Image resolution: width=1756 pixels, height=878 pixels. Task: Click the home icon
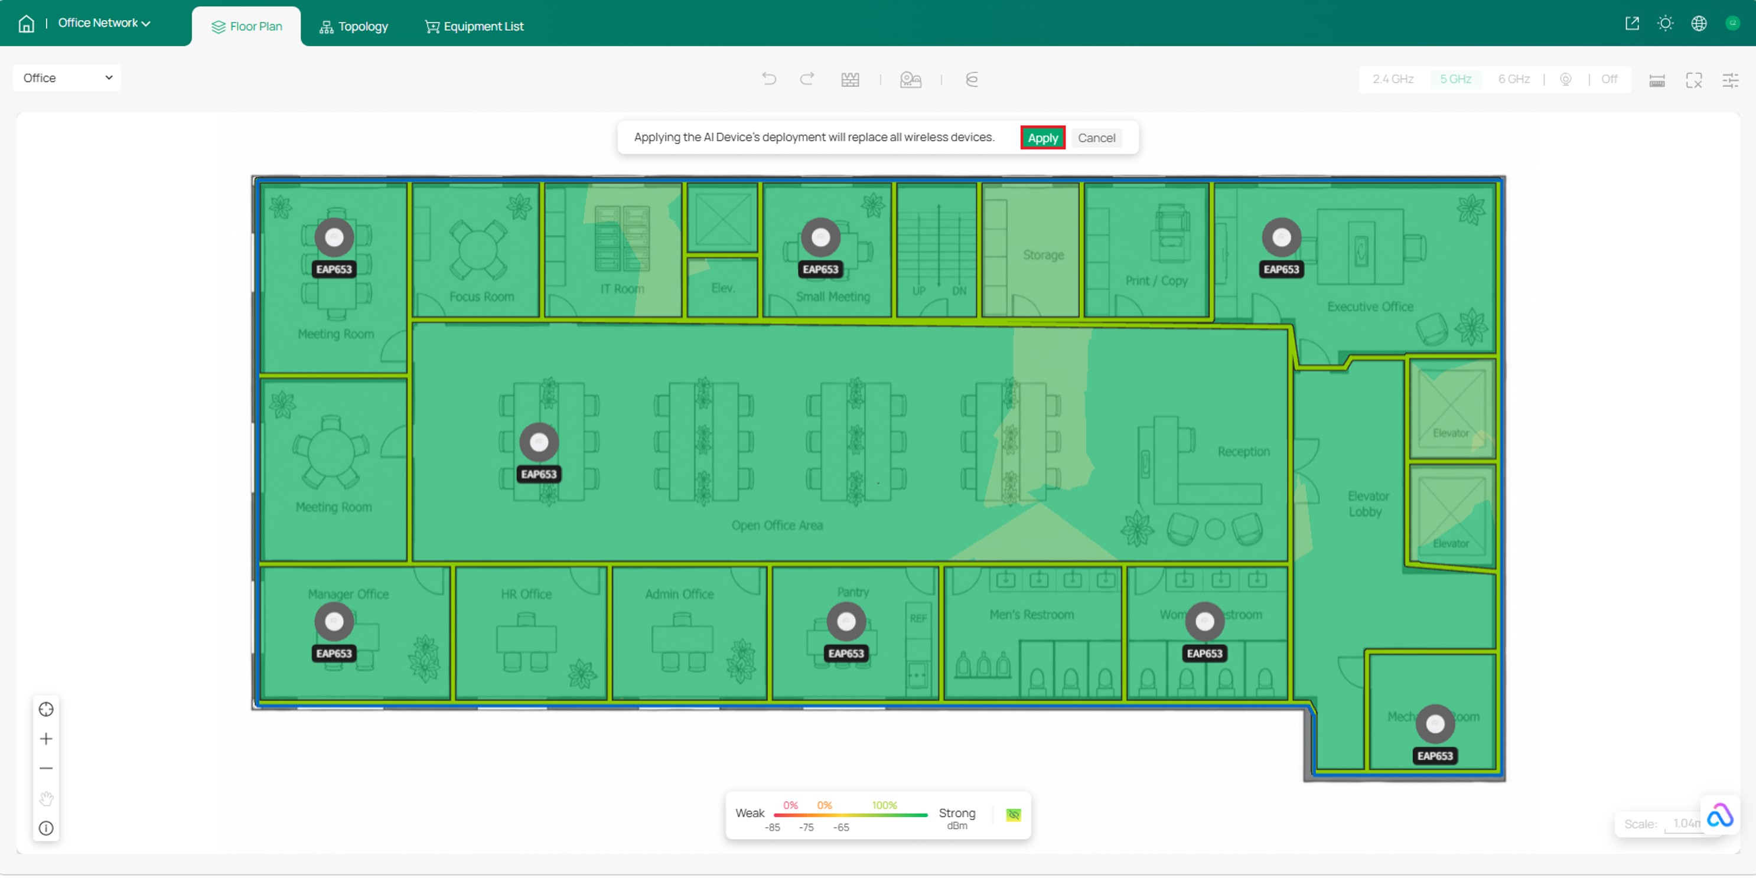click(26, 24)
